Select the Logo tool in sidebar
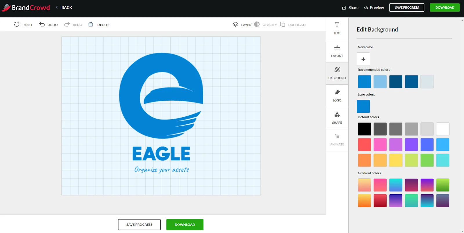This screenshot has height=233, width=464. [x=337, y=96]
